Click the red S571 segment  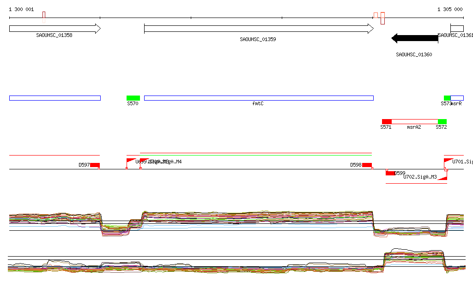[x=387, y=121]
